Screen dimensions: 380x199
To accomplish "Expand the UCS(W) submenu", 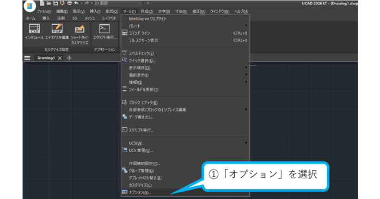I will [x=186, y=143].
